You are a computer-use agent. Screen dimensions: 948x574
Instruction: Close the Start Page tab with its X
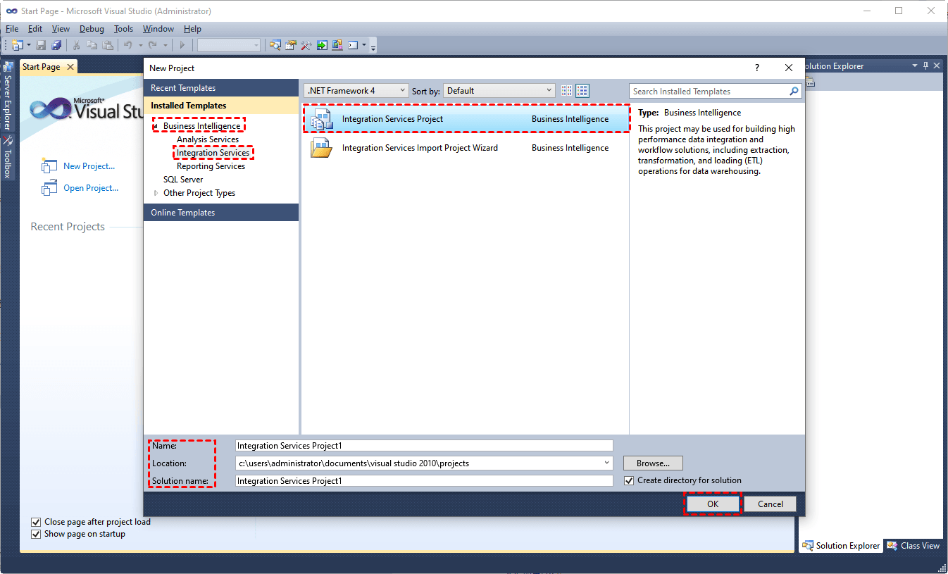tap(69, 67)
